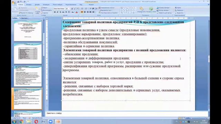Align text to the right
221x124 pixels.
click(88, 12)
